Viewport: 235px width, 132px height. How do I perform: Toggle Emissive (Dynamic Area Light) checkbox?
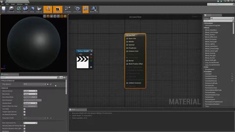(25, 129)
